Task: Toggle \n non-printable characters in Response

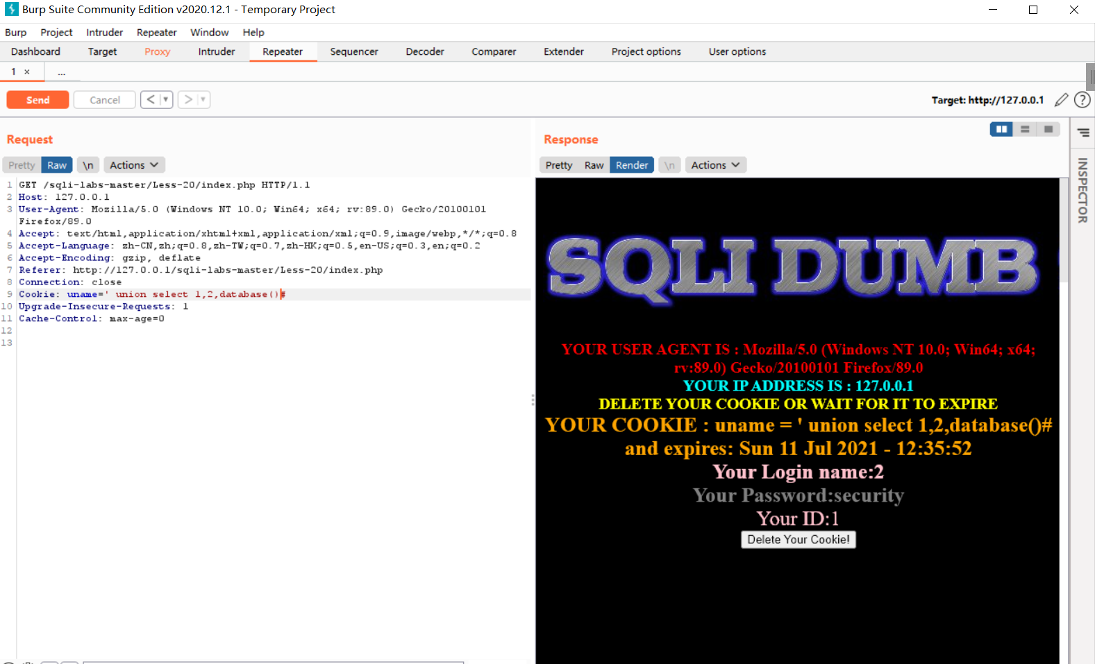Action: click(669, 165)
